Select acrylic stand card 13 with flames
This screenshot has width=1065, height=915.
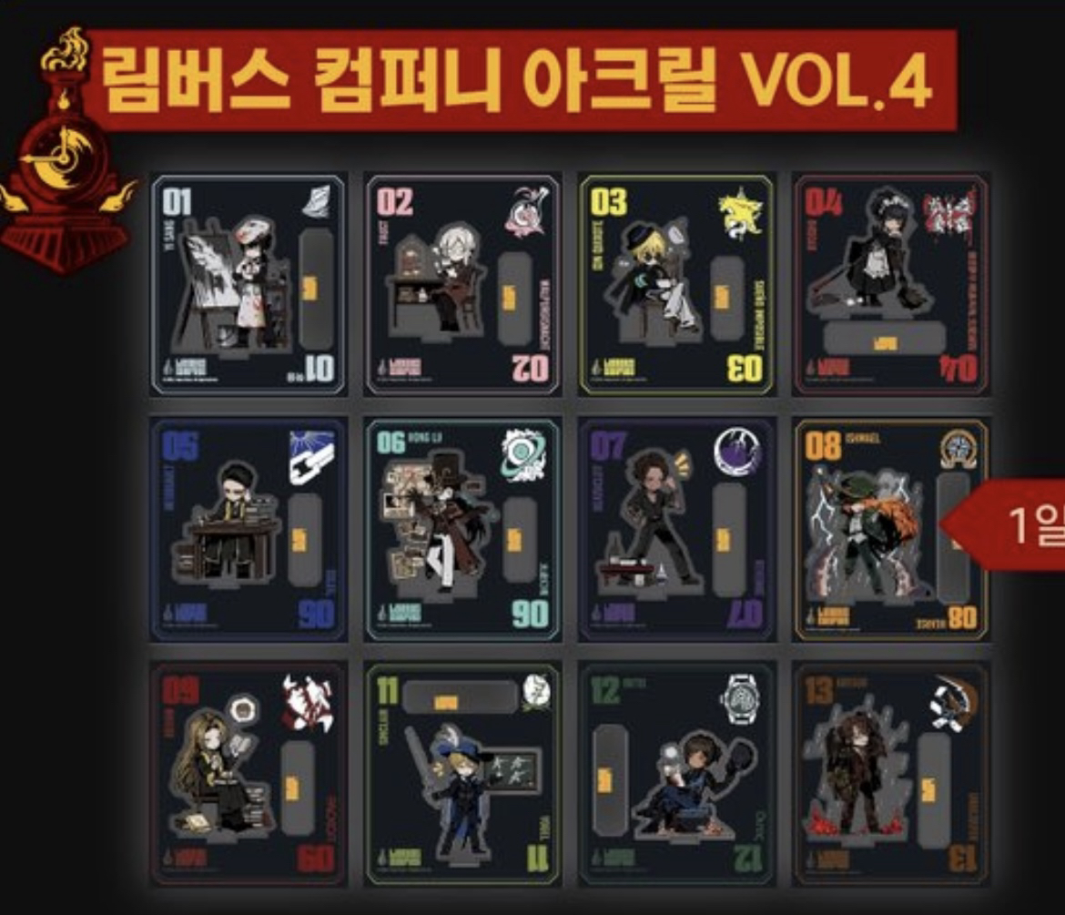coord(890,774)
